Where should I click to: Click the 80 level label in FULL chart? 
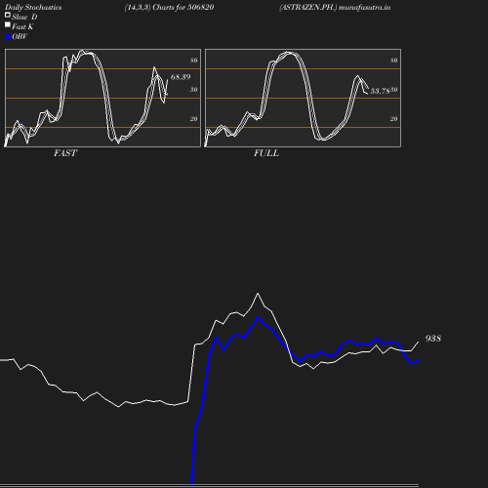pos(394,61)
